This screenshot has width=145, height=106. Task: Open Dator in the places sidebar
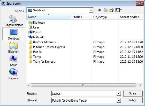point(13,61)
